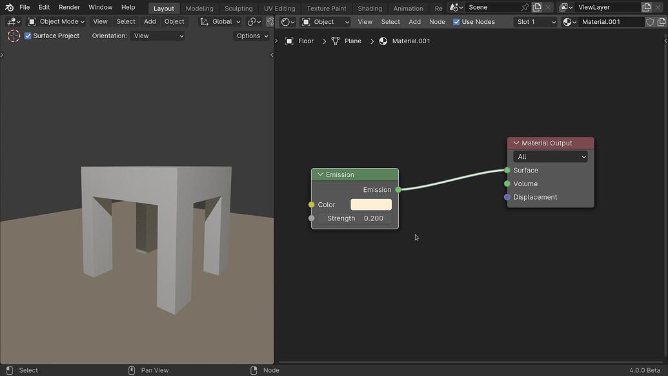Open the scene browse icon menu
Screen dimensions: 668x376
point(456,7)
